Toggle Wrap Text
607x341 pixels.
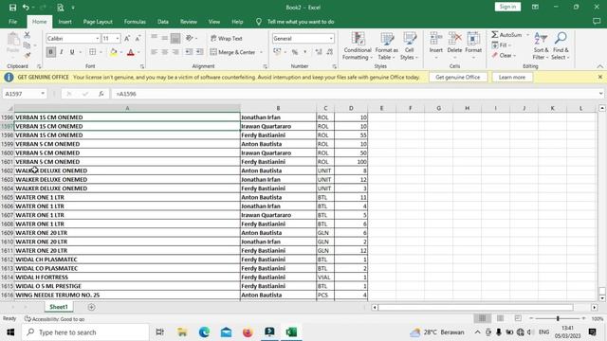click(x=227, y=38)
